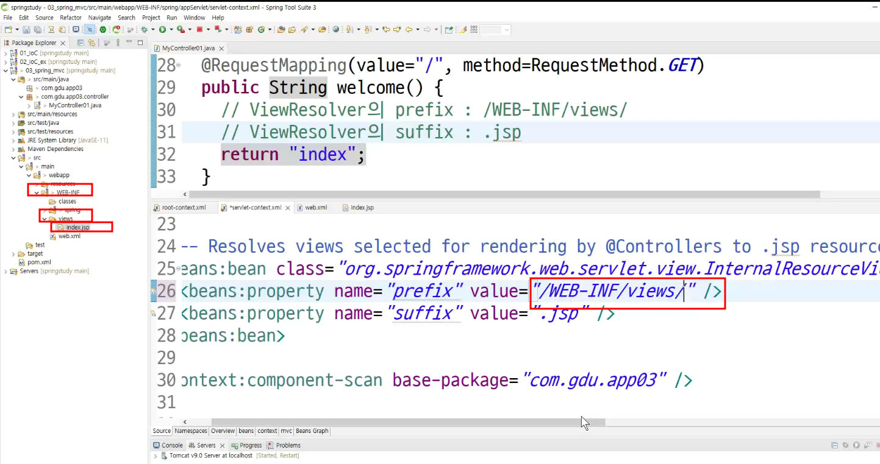
Task: Minimize the Package Explorer panel
Action: [x=129, y=43]
